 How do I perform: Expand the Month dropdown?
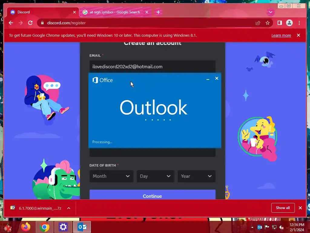click(x=111, y=176)
